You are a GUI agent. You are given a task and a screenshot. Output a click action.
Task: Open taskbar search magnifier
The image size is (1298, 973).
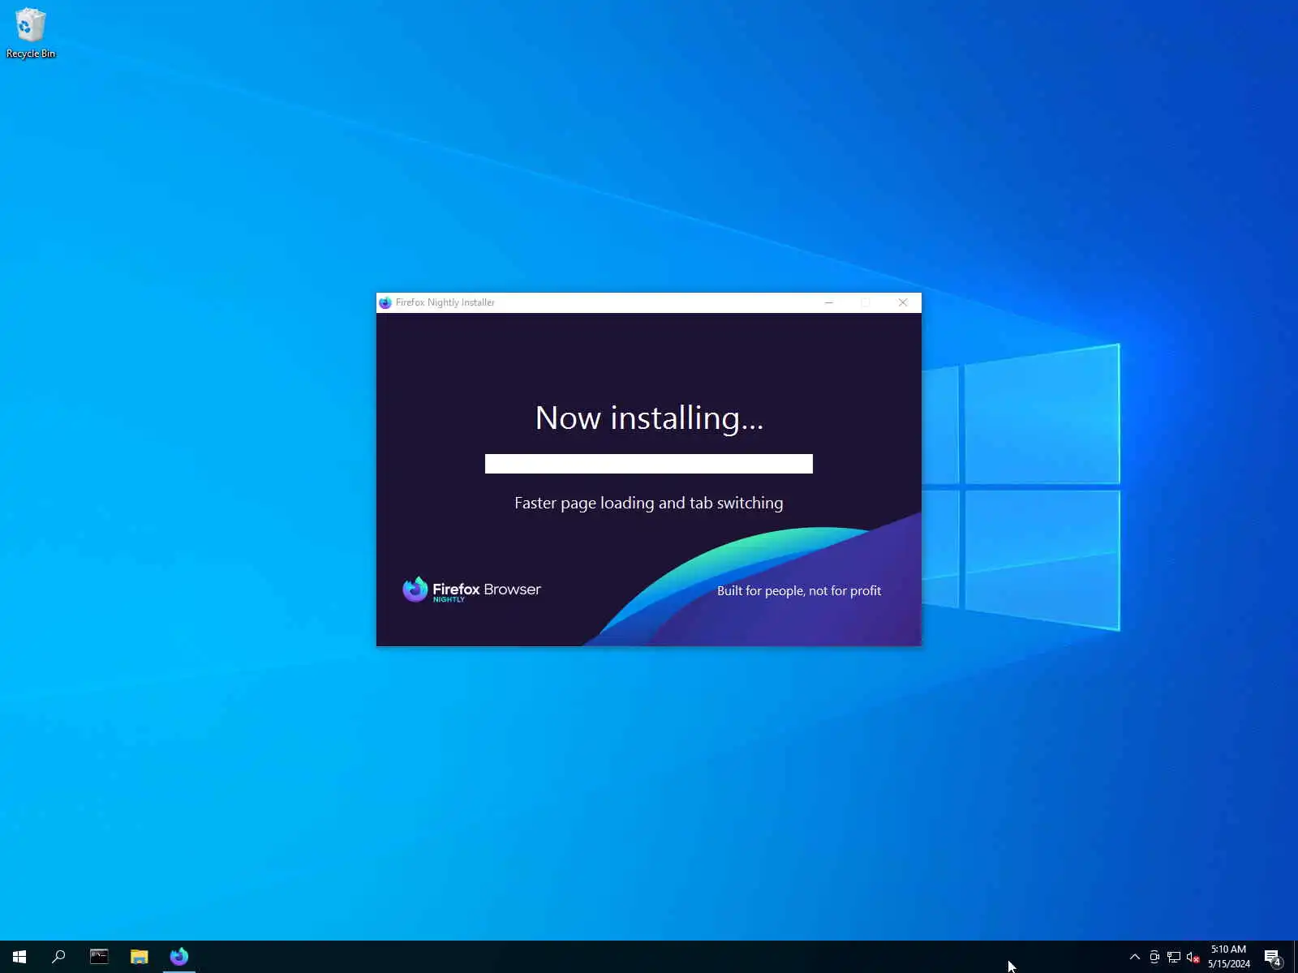58,957
